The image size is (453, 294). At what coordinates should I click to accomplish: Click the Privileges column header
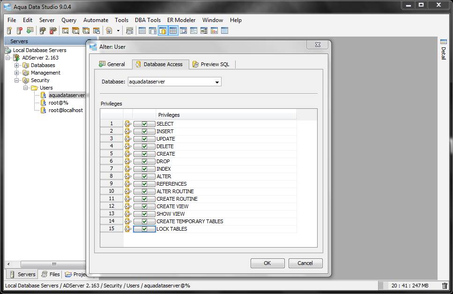(x=226, y=115)
